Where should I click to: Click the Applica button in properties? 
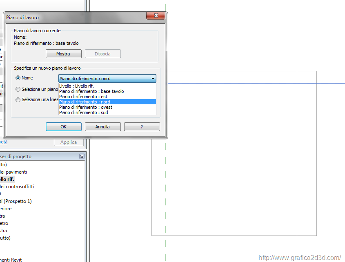click(x=69, y=142)
